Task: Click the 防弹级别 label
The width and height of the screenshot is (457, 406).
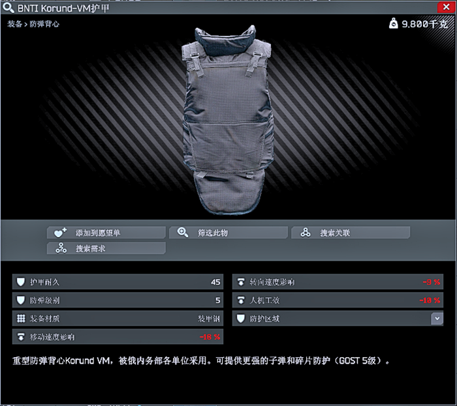Action: pos(44,300)
